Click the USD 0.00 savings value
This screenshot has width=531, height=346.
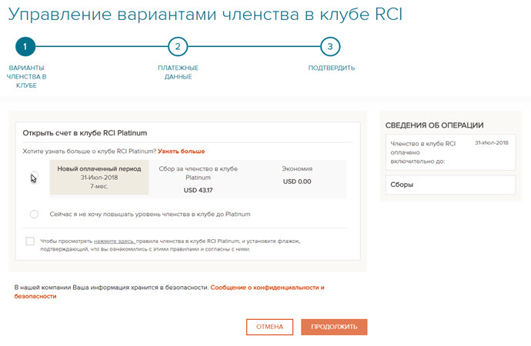pos(297,181)
